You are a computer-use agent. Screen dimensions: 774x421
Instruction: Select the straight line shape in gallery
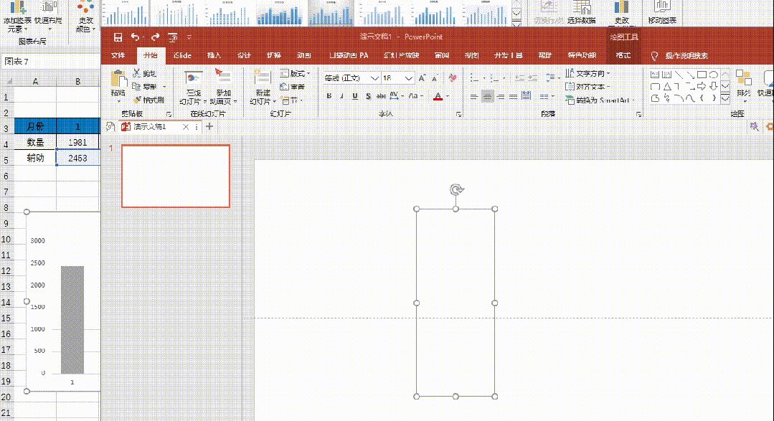click(679, 75)
